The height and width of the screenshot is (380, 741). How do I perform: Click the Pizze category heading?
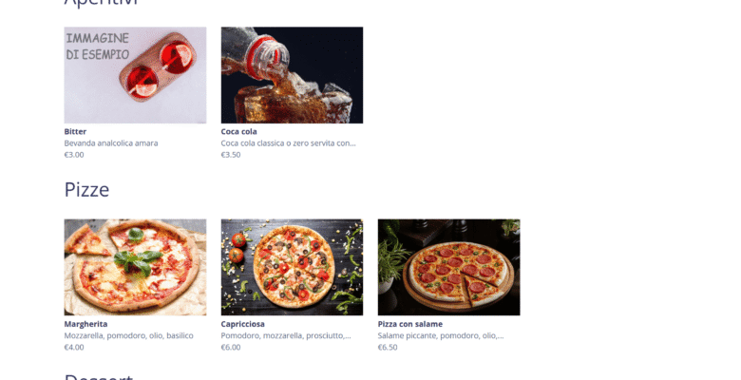pyautogui.click(x=87, y=190)
